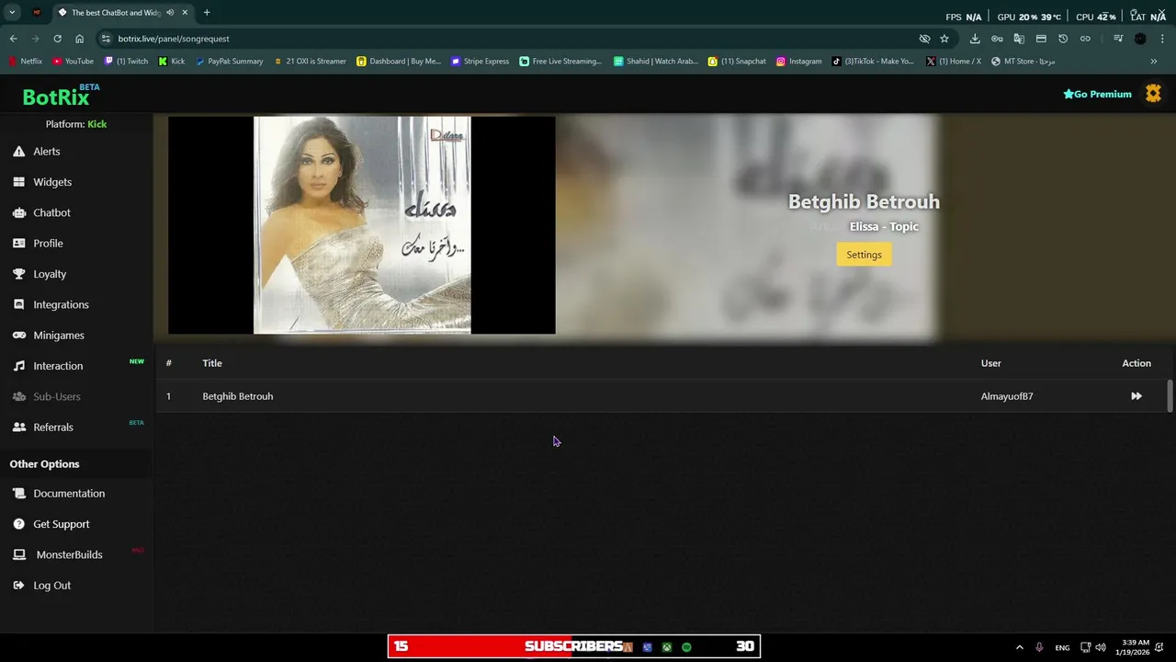Viewport: 1176px width, 662px height.
Task: Click the browser home button
Action: pos(80,39)
